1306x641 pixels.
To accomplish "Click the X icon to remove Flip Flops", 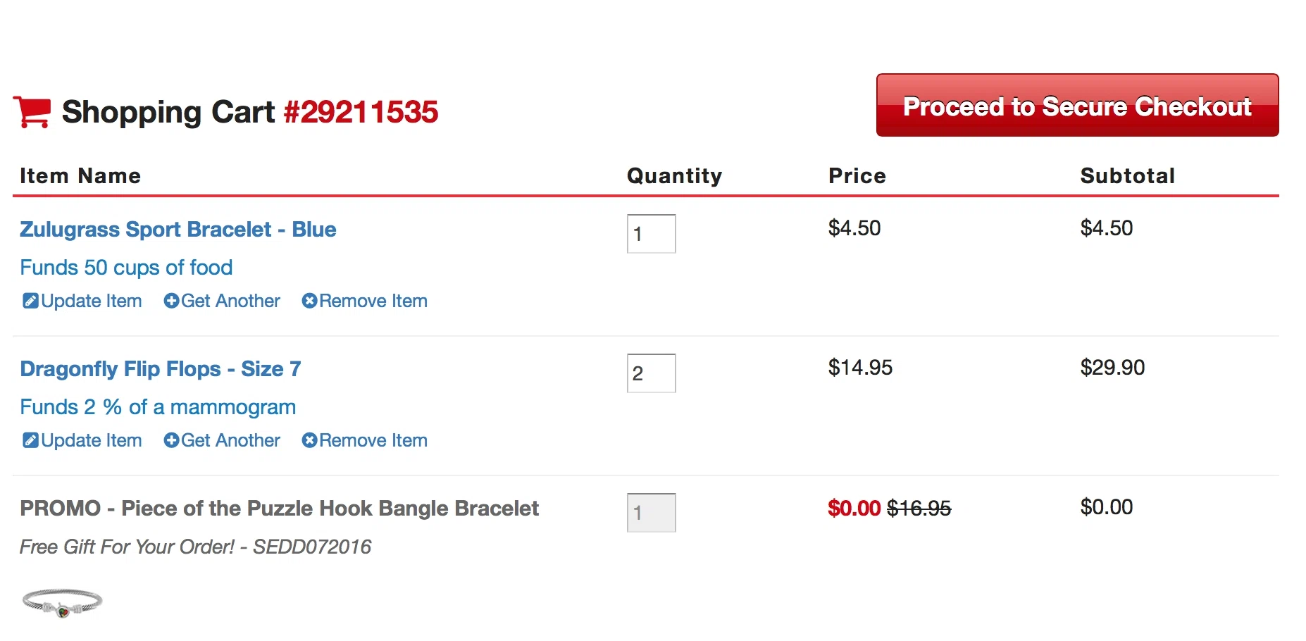I will [309, 440].
